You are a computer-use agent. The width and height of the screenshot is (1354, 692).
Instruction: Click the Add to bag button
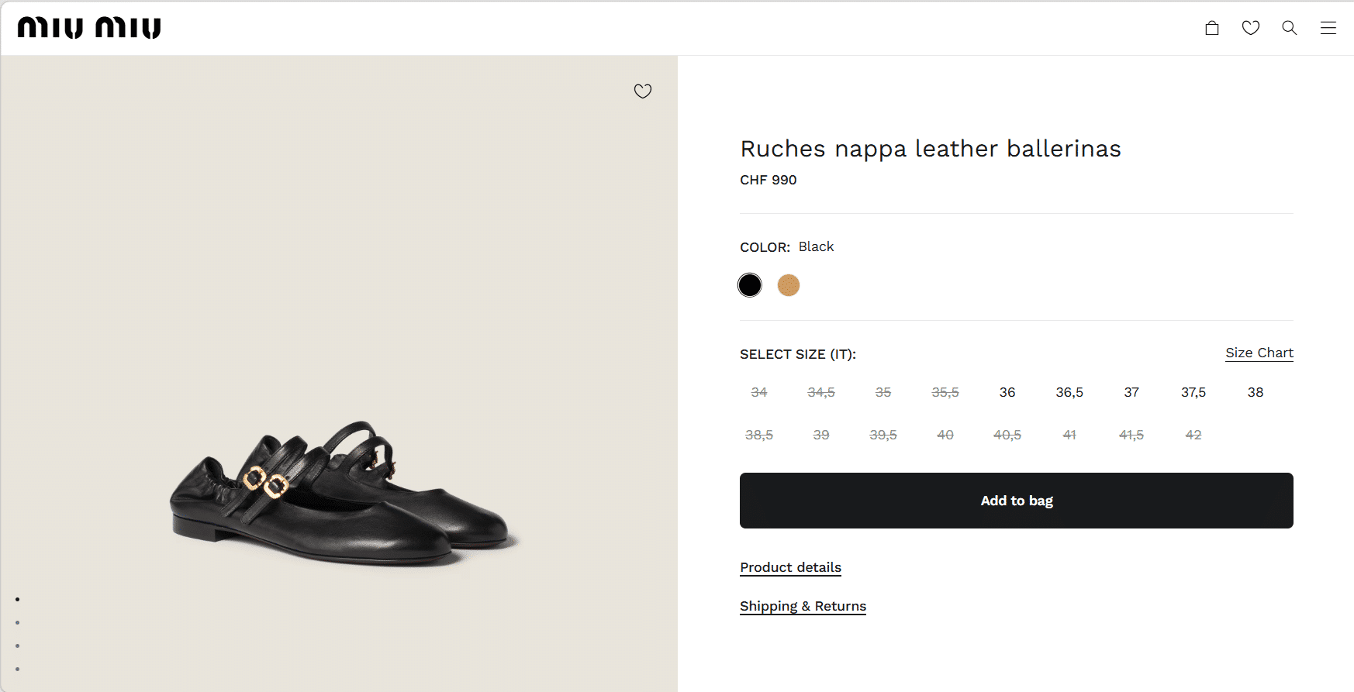click(x=1016, y=501)
